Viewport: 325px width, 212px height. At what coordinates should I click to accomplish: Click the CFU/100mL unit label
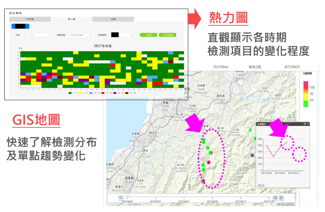point(221,67)
